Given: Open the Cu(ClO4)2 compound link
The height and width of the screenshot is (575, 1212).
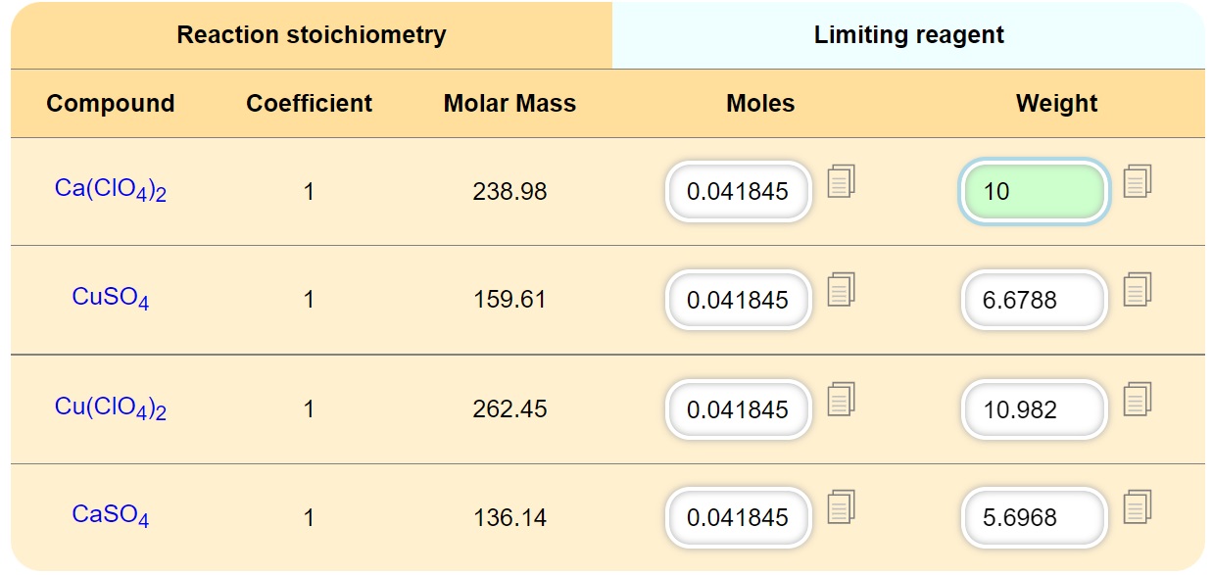Looking at the screenshot, I should [x=111, y=407].
